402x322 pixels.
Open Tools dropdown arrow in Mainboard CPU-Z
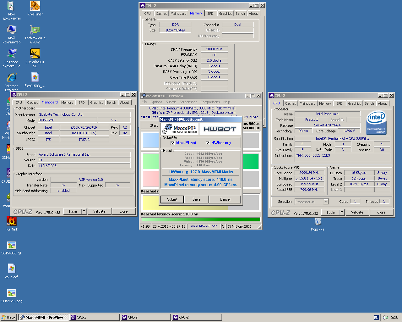[x=84, y=211]
